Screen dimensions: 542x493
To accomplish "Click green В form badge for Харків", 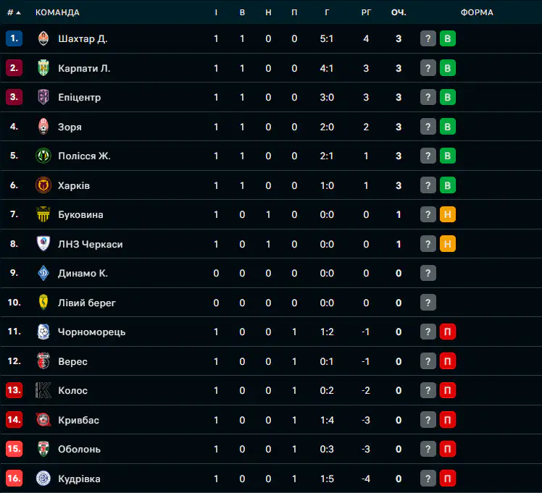I will [x=448, y=185].
